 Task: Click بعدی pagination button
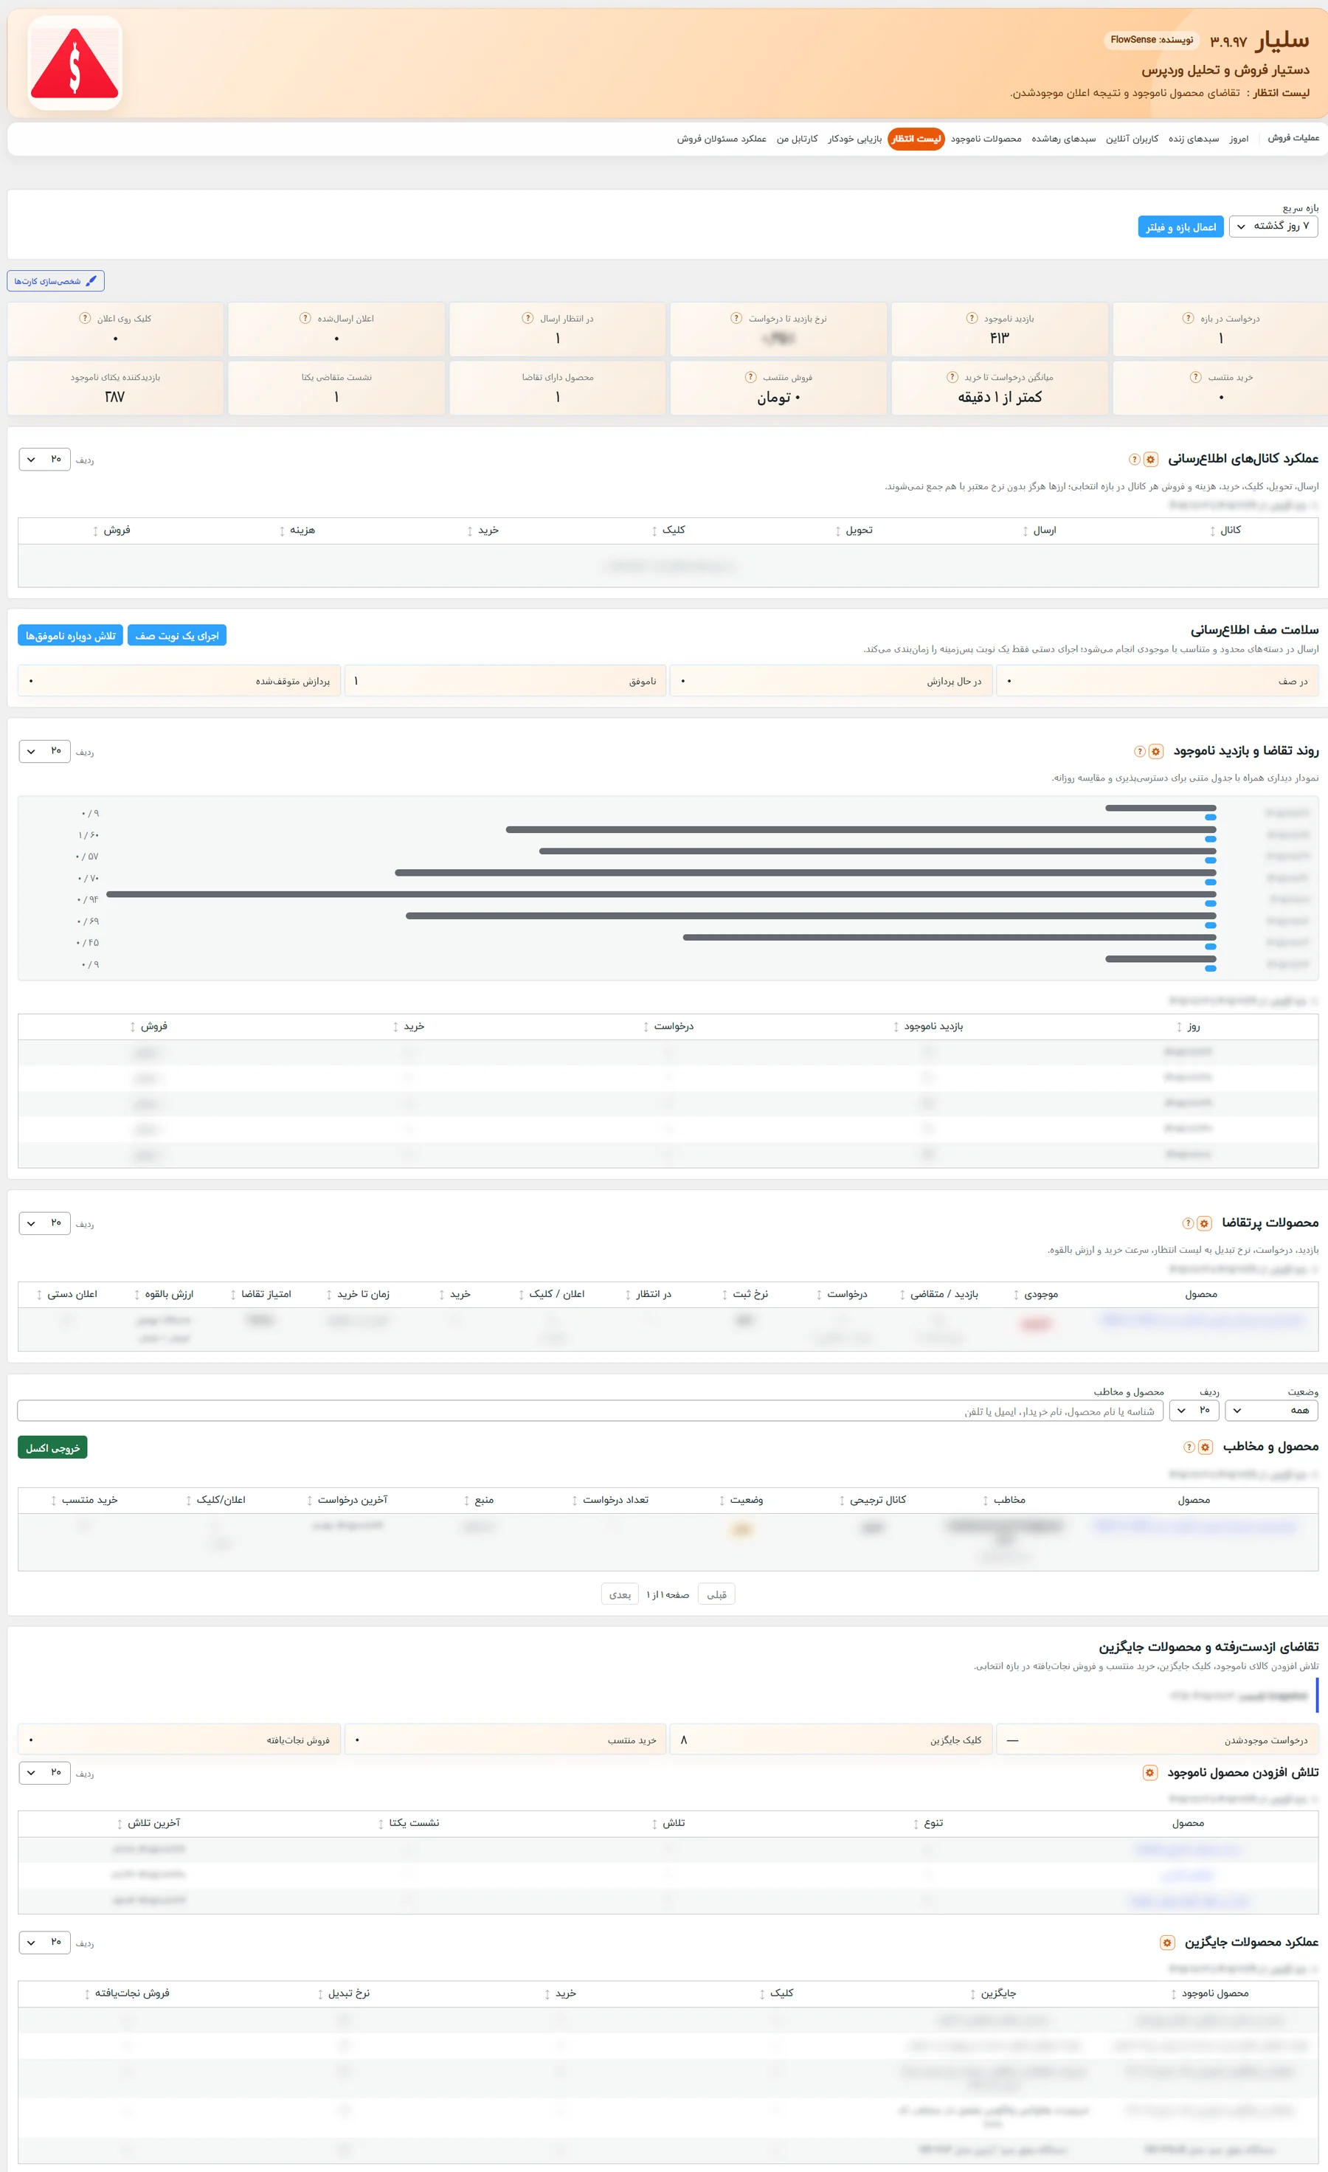click(x=620, y=1594)
